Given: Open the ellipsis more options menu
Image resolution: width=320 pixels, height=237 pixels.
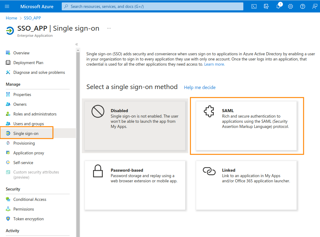Looking at the screenshot, I should point(109,28).
